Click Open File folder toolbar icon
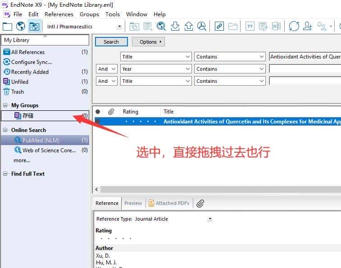 tap(233, 27)
